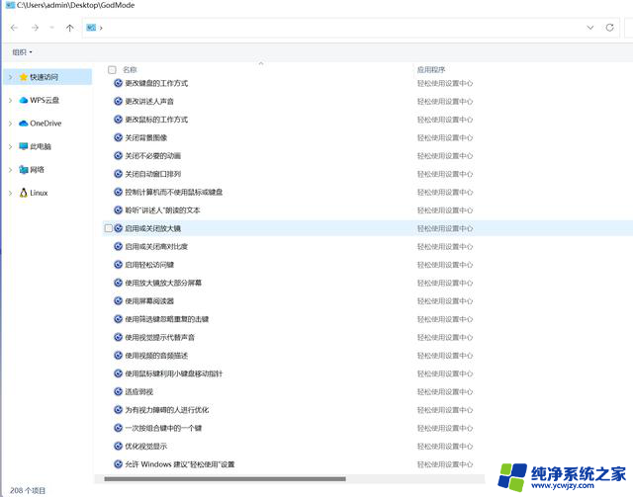Click the horizontal scrollbar thumb
633x497 pixels.
[225, 479]
